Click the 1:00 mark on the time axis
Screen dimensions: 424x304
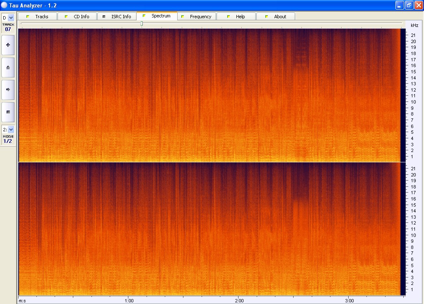(x=129, y=300)
